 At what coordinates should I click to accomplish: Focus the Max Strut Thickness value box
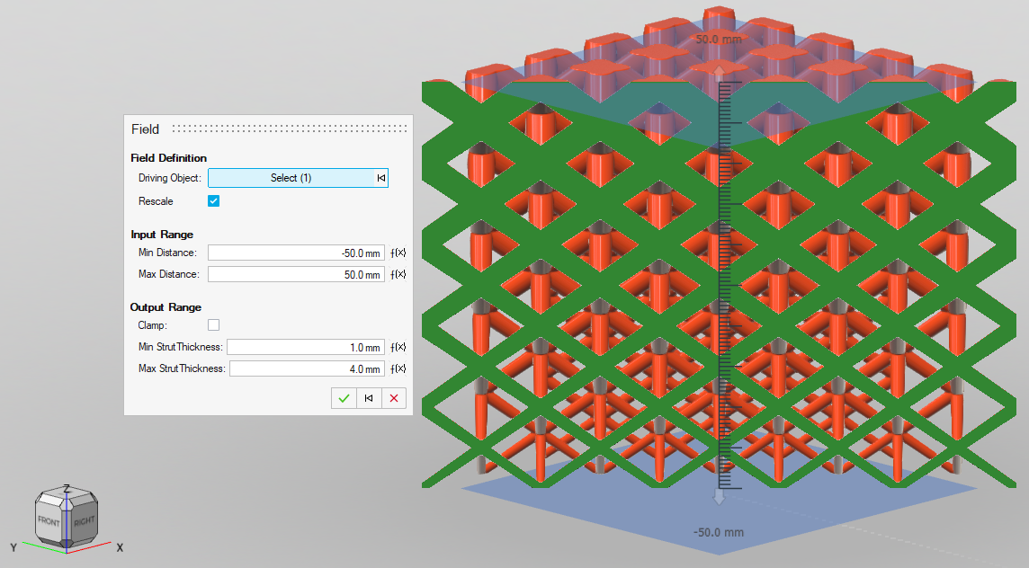pyautogui.click(x=308, y=368)
